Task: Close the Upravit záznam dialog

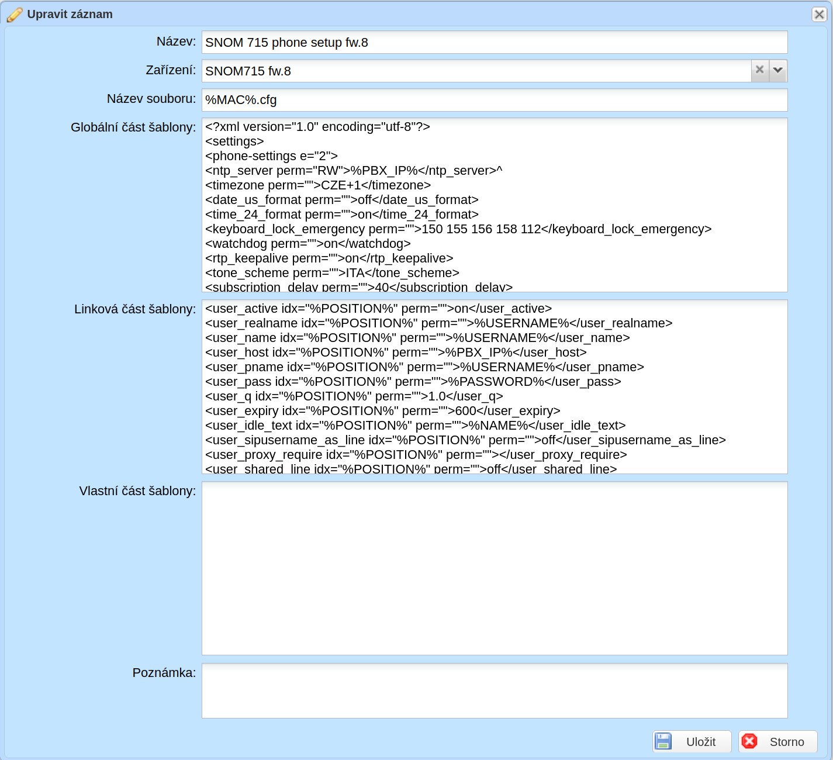Action: (x=820, y=14)
